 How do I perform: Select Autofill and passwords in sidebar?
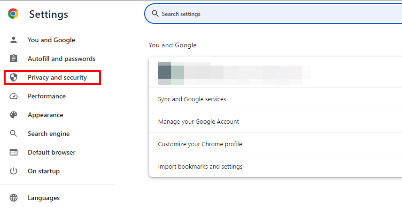pos(61,59)
